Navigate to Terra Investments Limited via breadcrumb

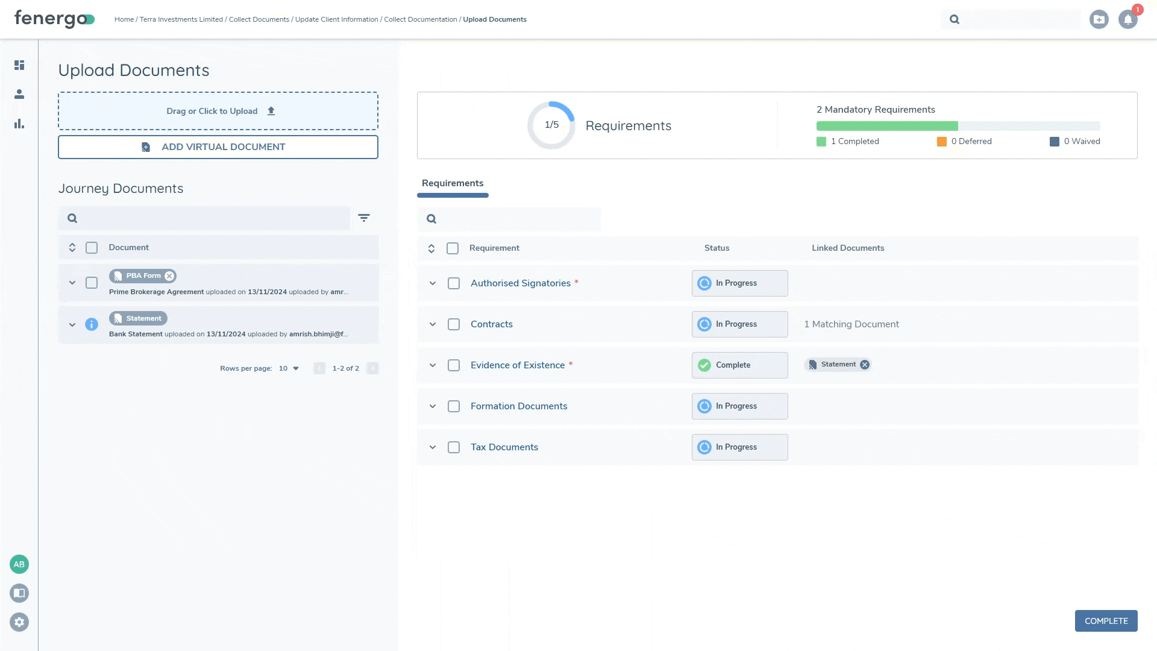coord(181,19)
